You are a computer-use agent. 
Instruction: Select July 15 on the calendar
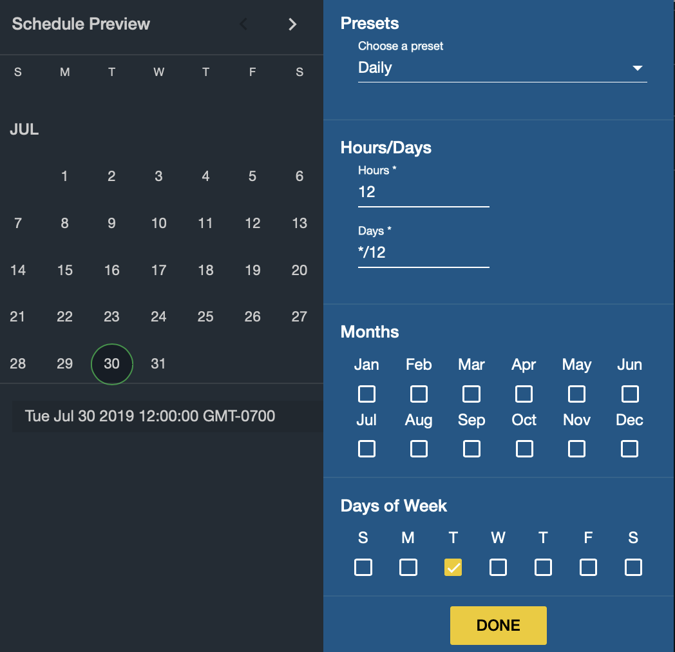(x=65, y=270)
